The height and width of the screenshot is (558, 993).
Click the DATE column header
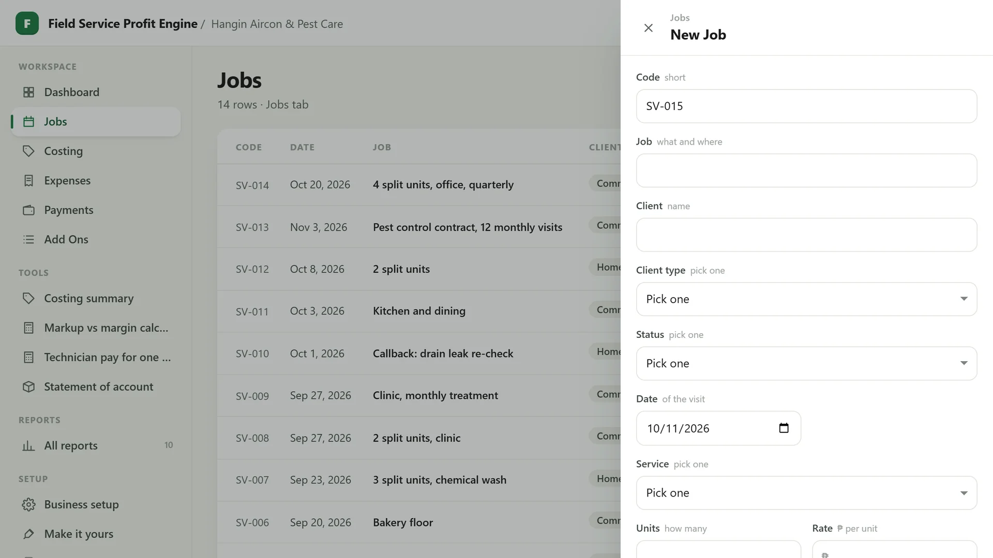click(302, 147)
